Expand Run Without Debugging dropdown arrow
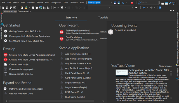Viewport: 179px width, 103px height. pos(65,8)
